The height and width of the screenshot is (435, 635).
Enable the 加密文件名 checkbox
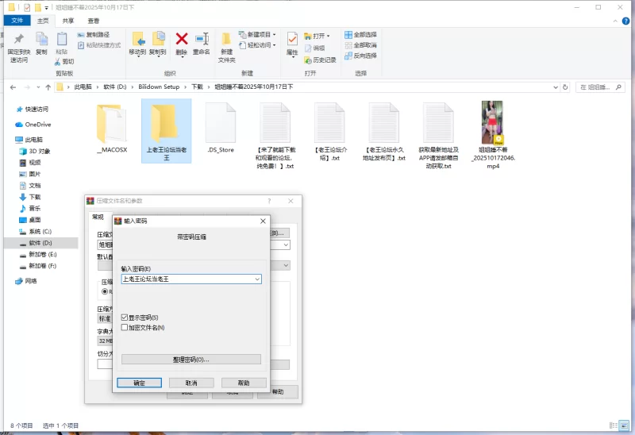(125, 327)
